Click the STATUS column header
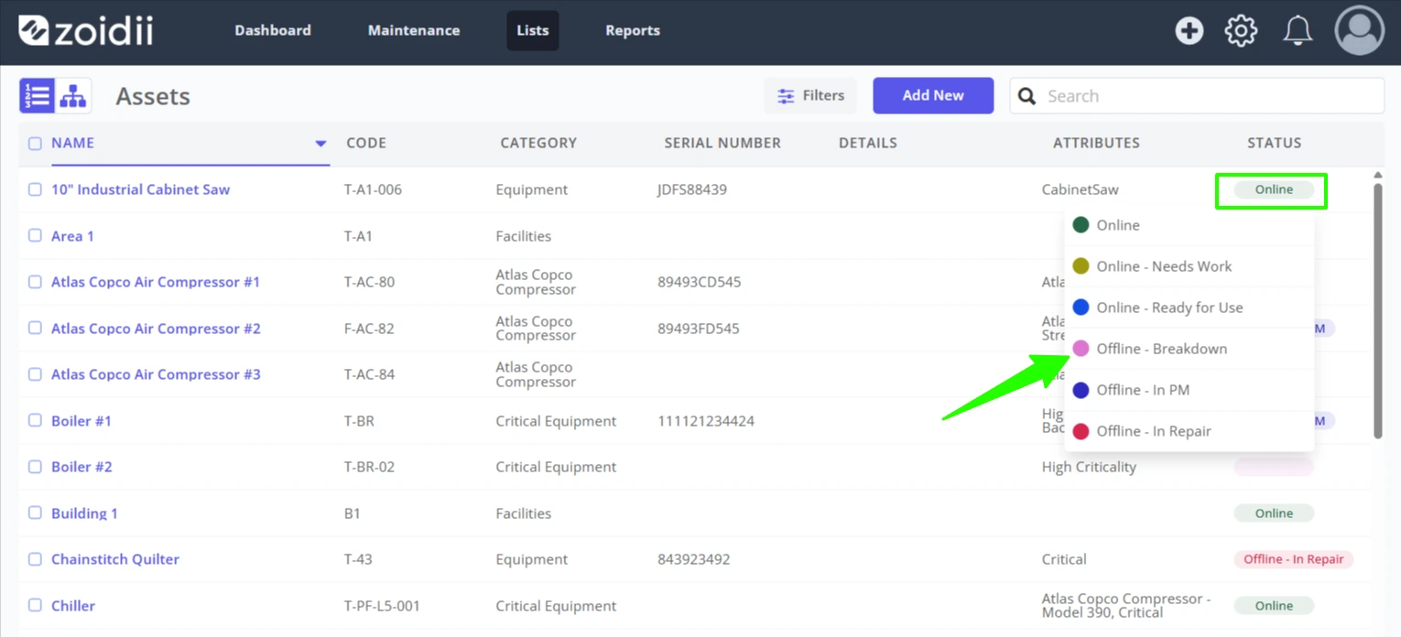 [1274, 143]
